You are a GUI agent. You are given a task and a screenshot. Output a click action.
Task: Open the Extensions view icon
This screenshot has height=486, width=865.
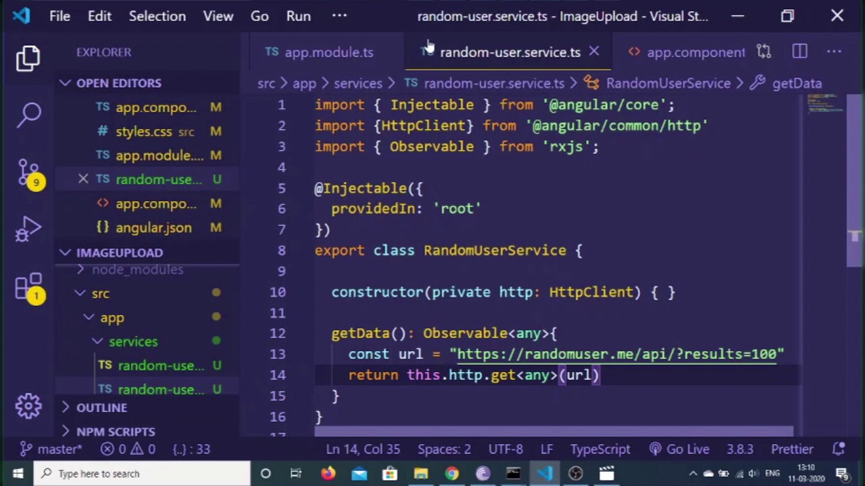pyautogui.click(x=28, y=287)
